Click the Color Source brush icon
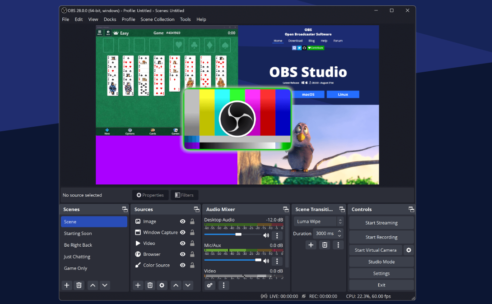 click(138, 265)
